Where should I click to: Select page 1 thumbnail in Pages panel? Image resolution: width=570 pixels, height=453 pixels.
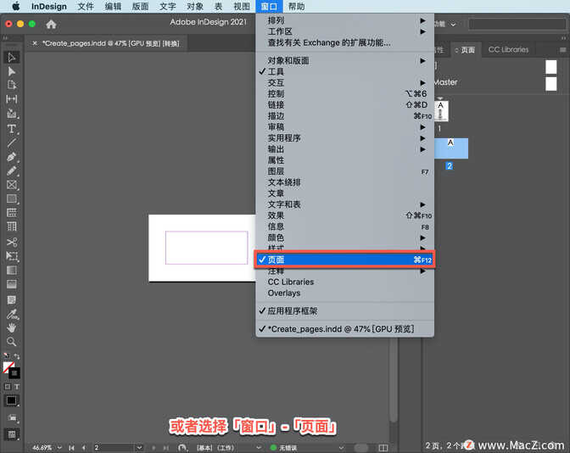pyautogui.click(x=441, y=111)
